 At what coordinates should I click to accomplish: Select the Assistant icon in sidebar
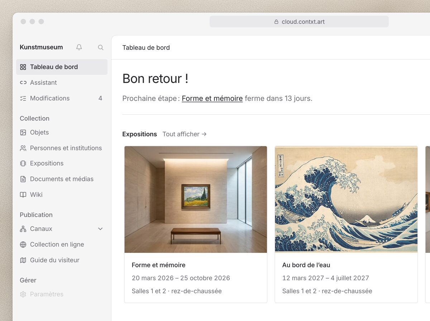(23, 82)
